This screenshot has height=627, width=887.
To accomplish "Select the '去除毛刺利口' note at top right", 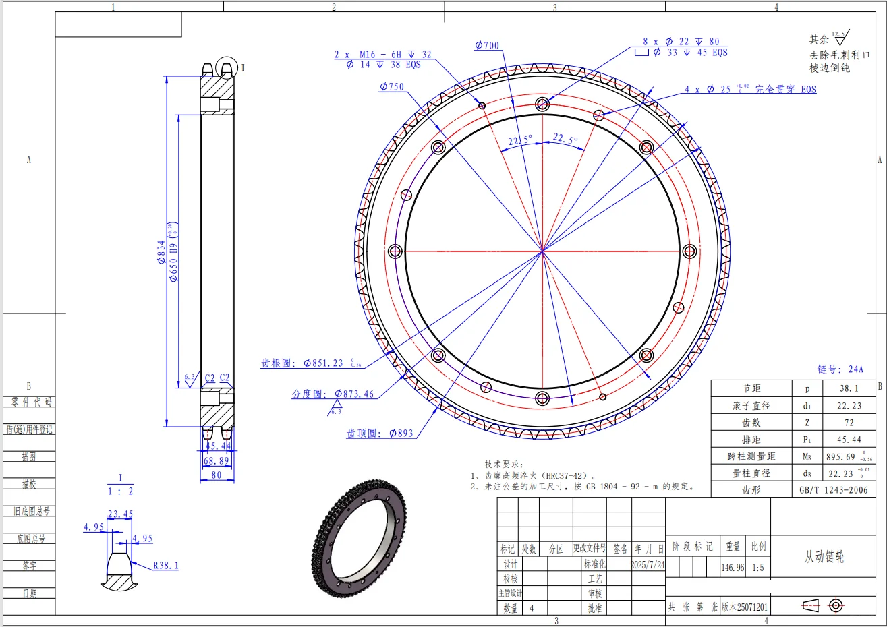I will [840, 55].
